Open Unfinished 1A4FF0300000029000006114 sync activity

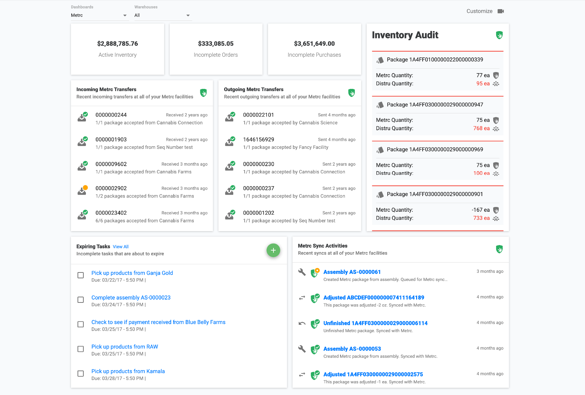pyautogui.click(x=375, y=323)
